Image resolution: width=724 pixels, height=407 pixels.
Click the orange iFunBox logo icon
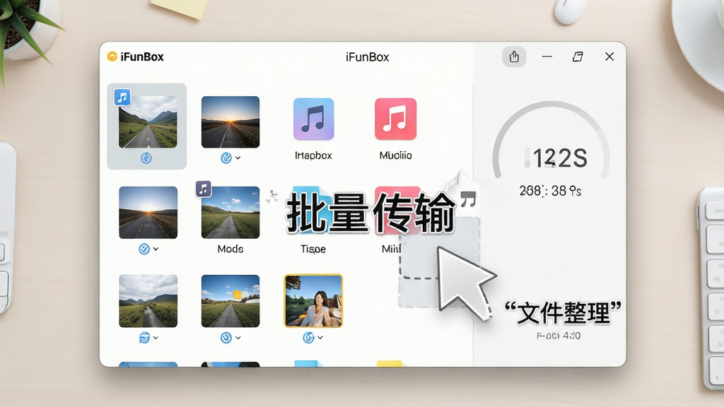[x=112, y=57]
